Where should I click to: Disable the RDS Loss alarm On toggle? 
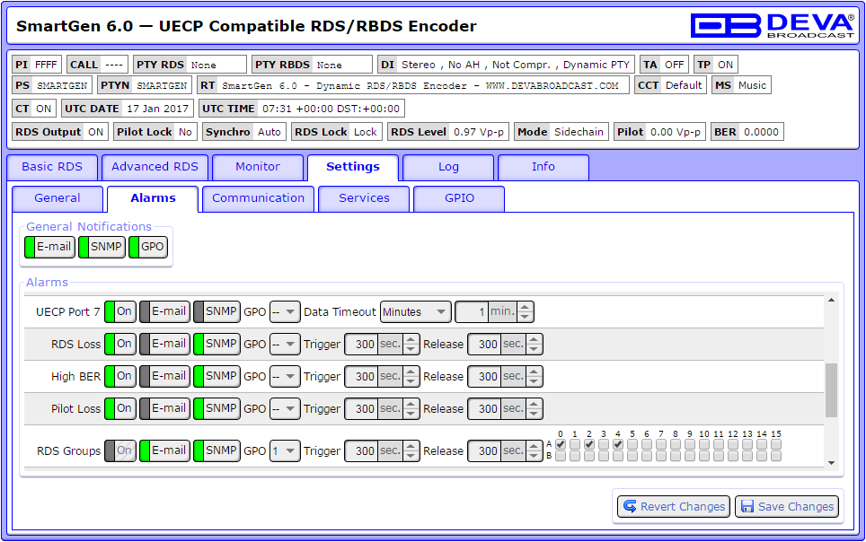(120, 344)
